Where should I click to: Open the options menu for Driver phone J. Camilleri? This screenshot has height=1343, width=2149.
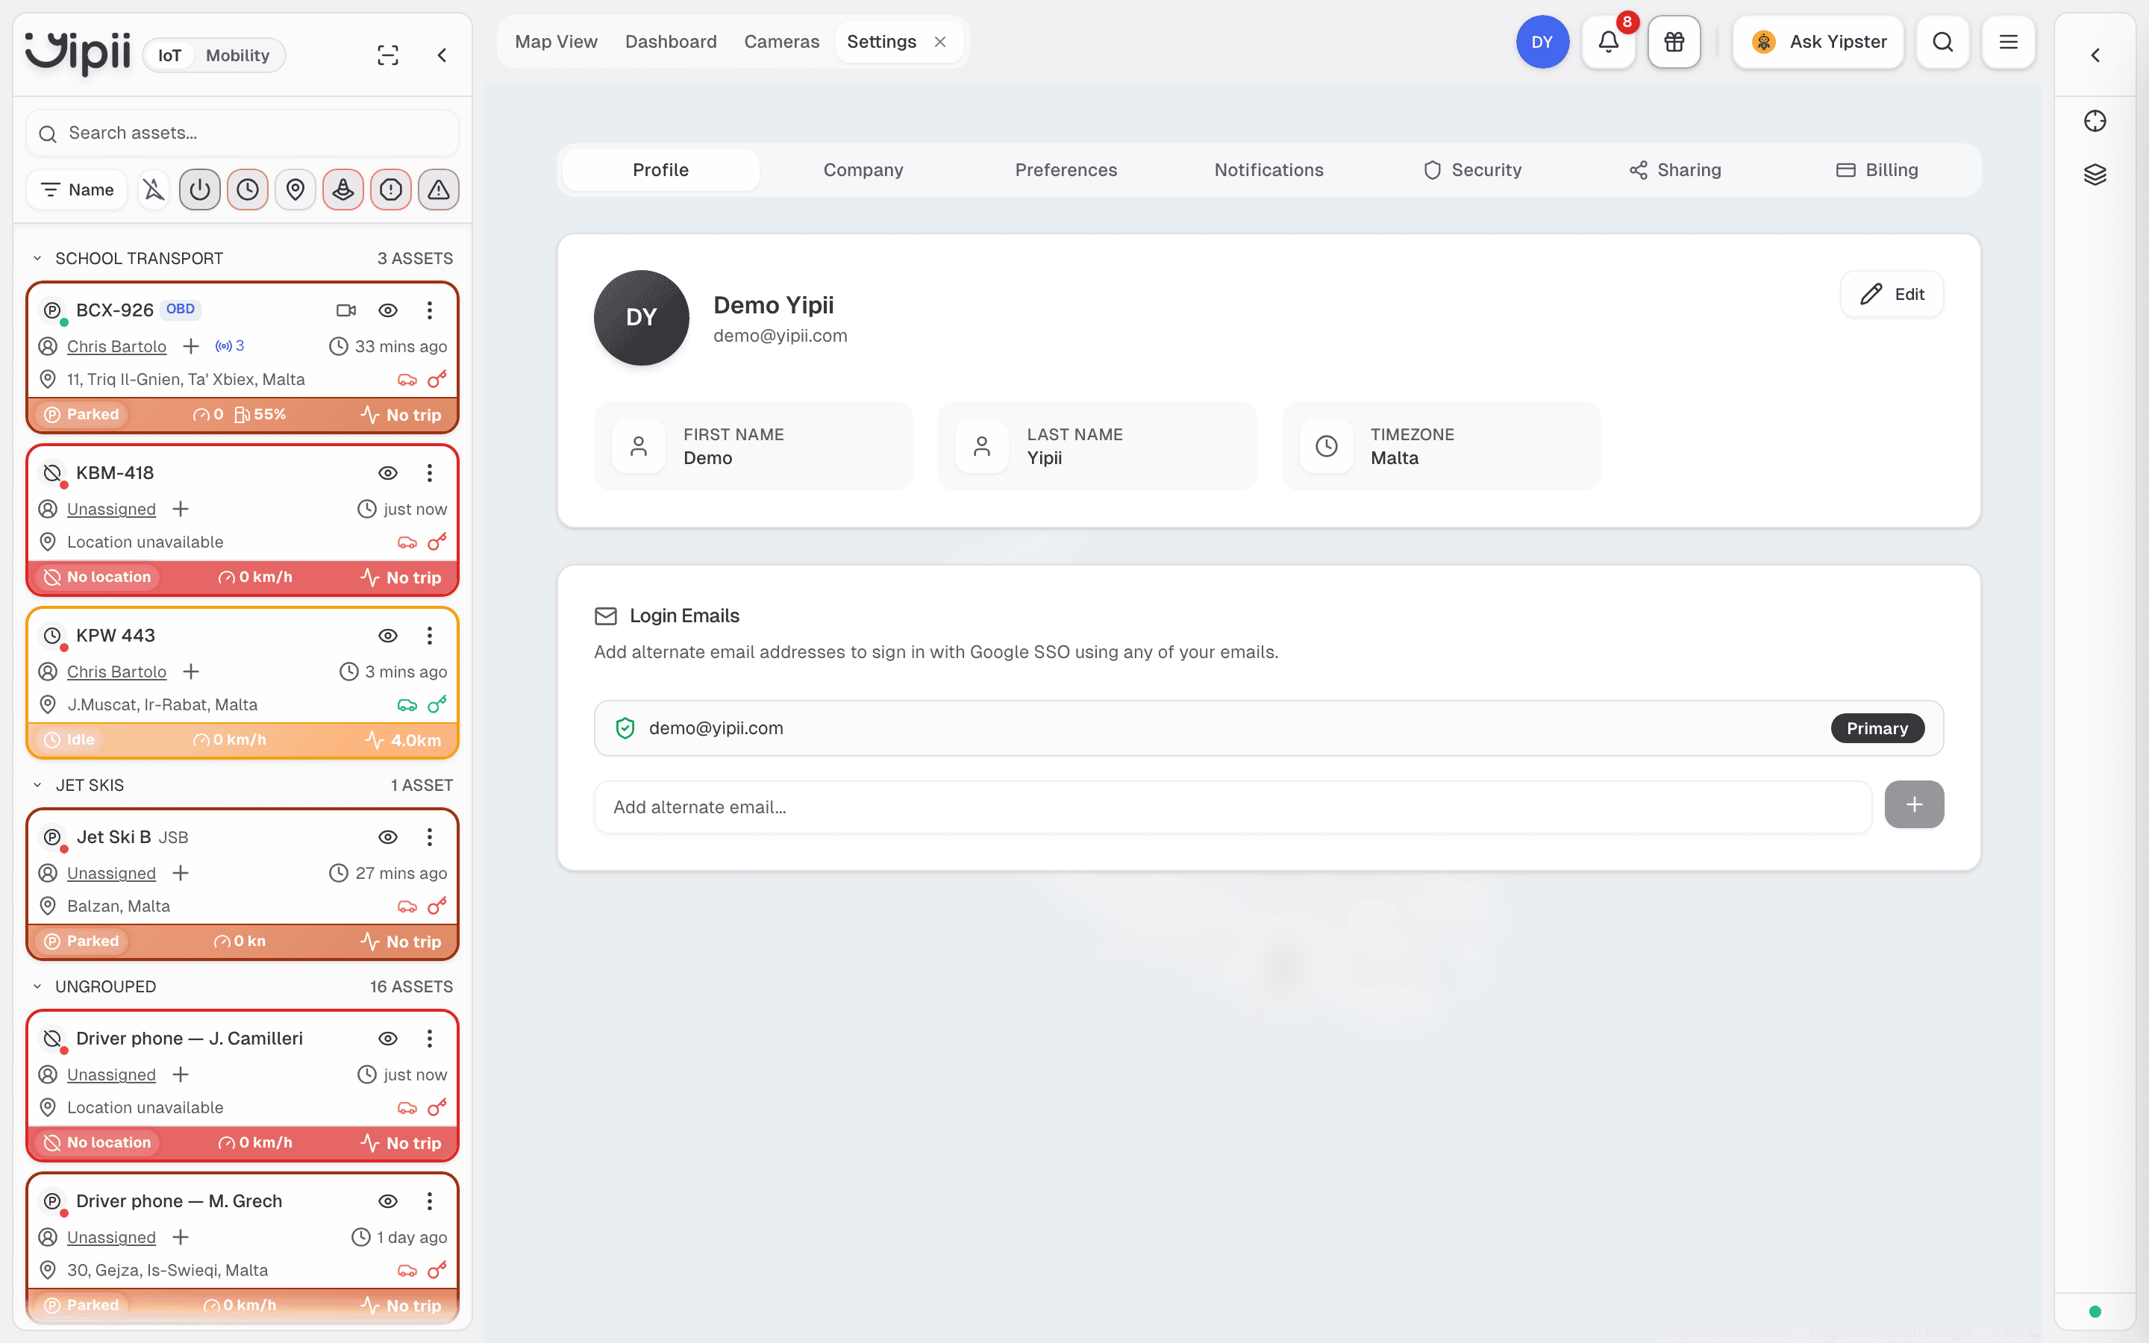[x=430, y=1039]
